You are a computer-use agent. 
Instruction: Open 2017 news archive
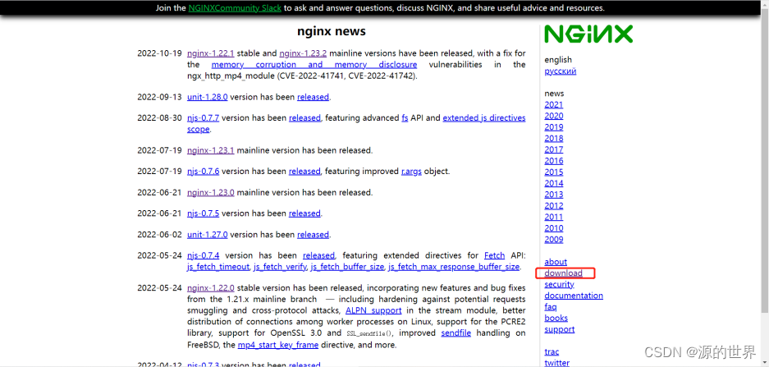pos(554,149)
